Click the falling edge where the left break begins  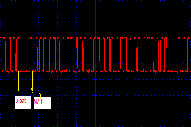tap(19, 56)
